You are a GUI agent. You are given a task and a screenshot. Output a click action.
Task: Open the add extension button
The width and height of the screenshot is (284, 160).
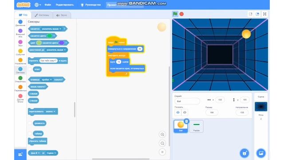point(20,154)
